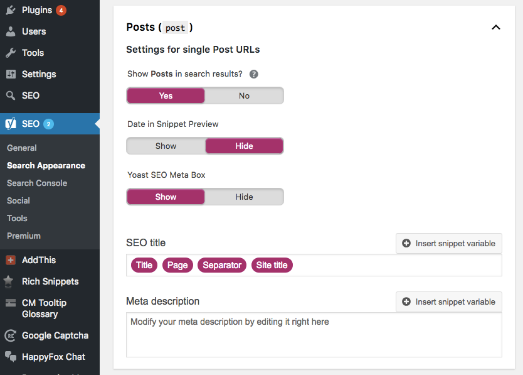Screen dimensions: 523x375
Task: Click the Yoast SEO logo icon
Action: 11,124
